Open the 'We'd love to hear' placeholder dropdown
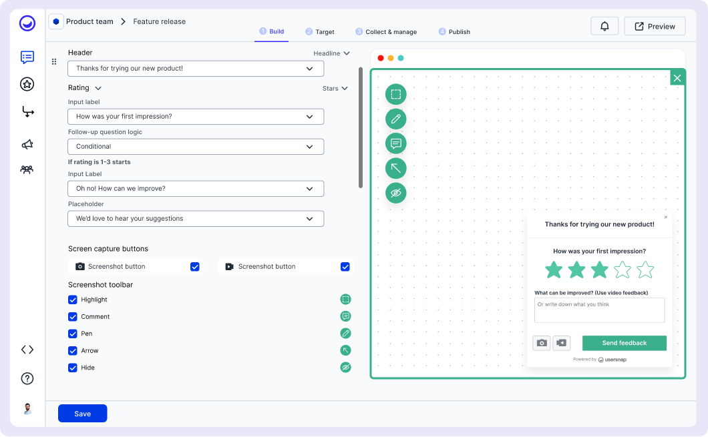Image resolution: width=708 pixels, height=437 pixels. pos(196,219)
